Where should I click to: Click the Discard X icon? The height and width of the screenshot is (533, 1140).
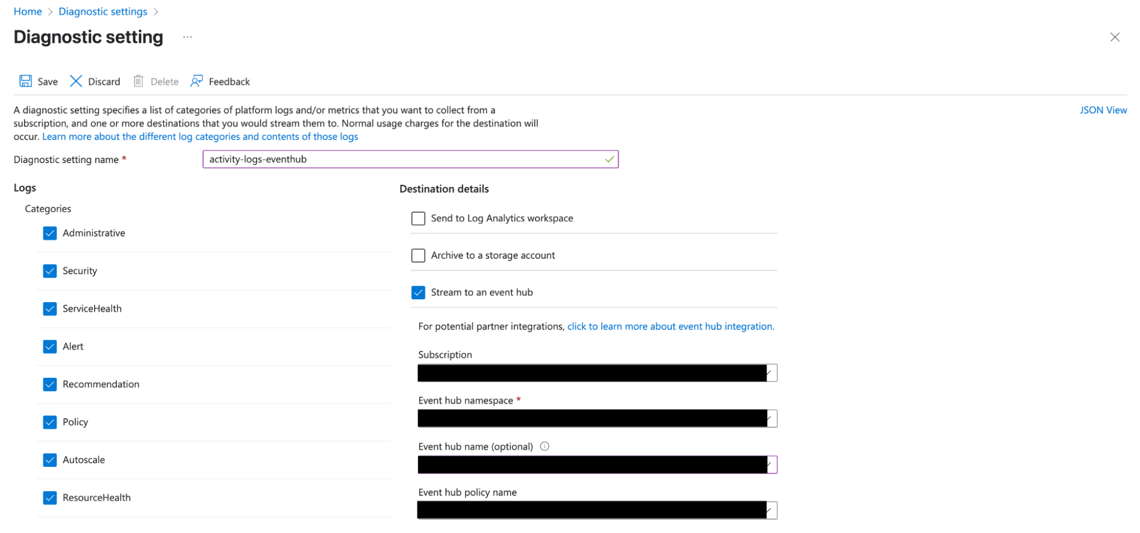tap(76, 81)
